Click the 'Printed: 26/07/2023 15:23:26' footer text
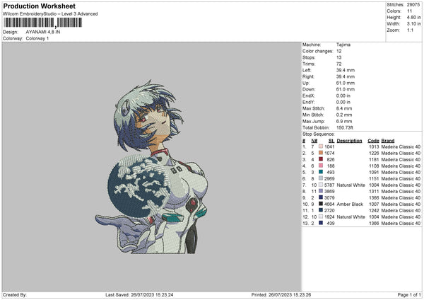 tap(281, 295)
